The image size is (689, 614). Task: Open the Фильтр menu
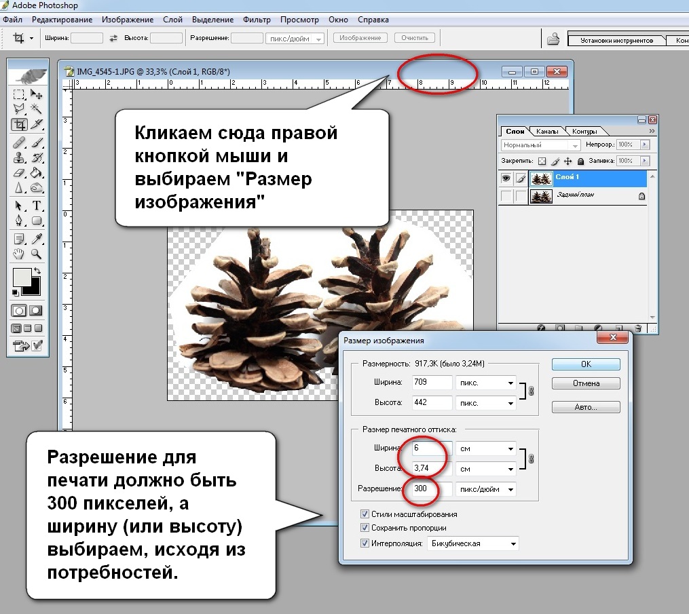coord(257,20)
